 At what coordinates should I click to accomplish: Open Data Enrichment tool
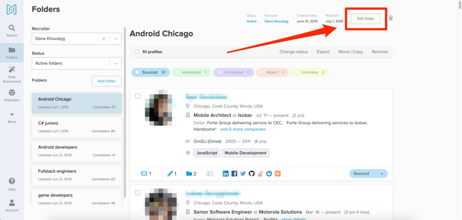tap(12, 75)
